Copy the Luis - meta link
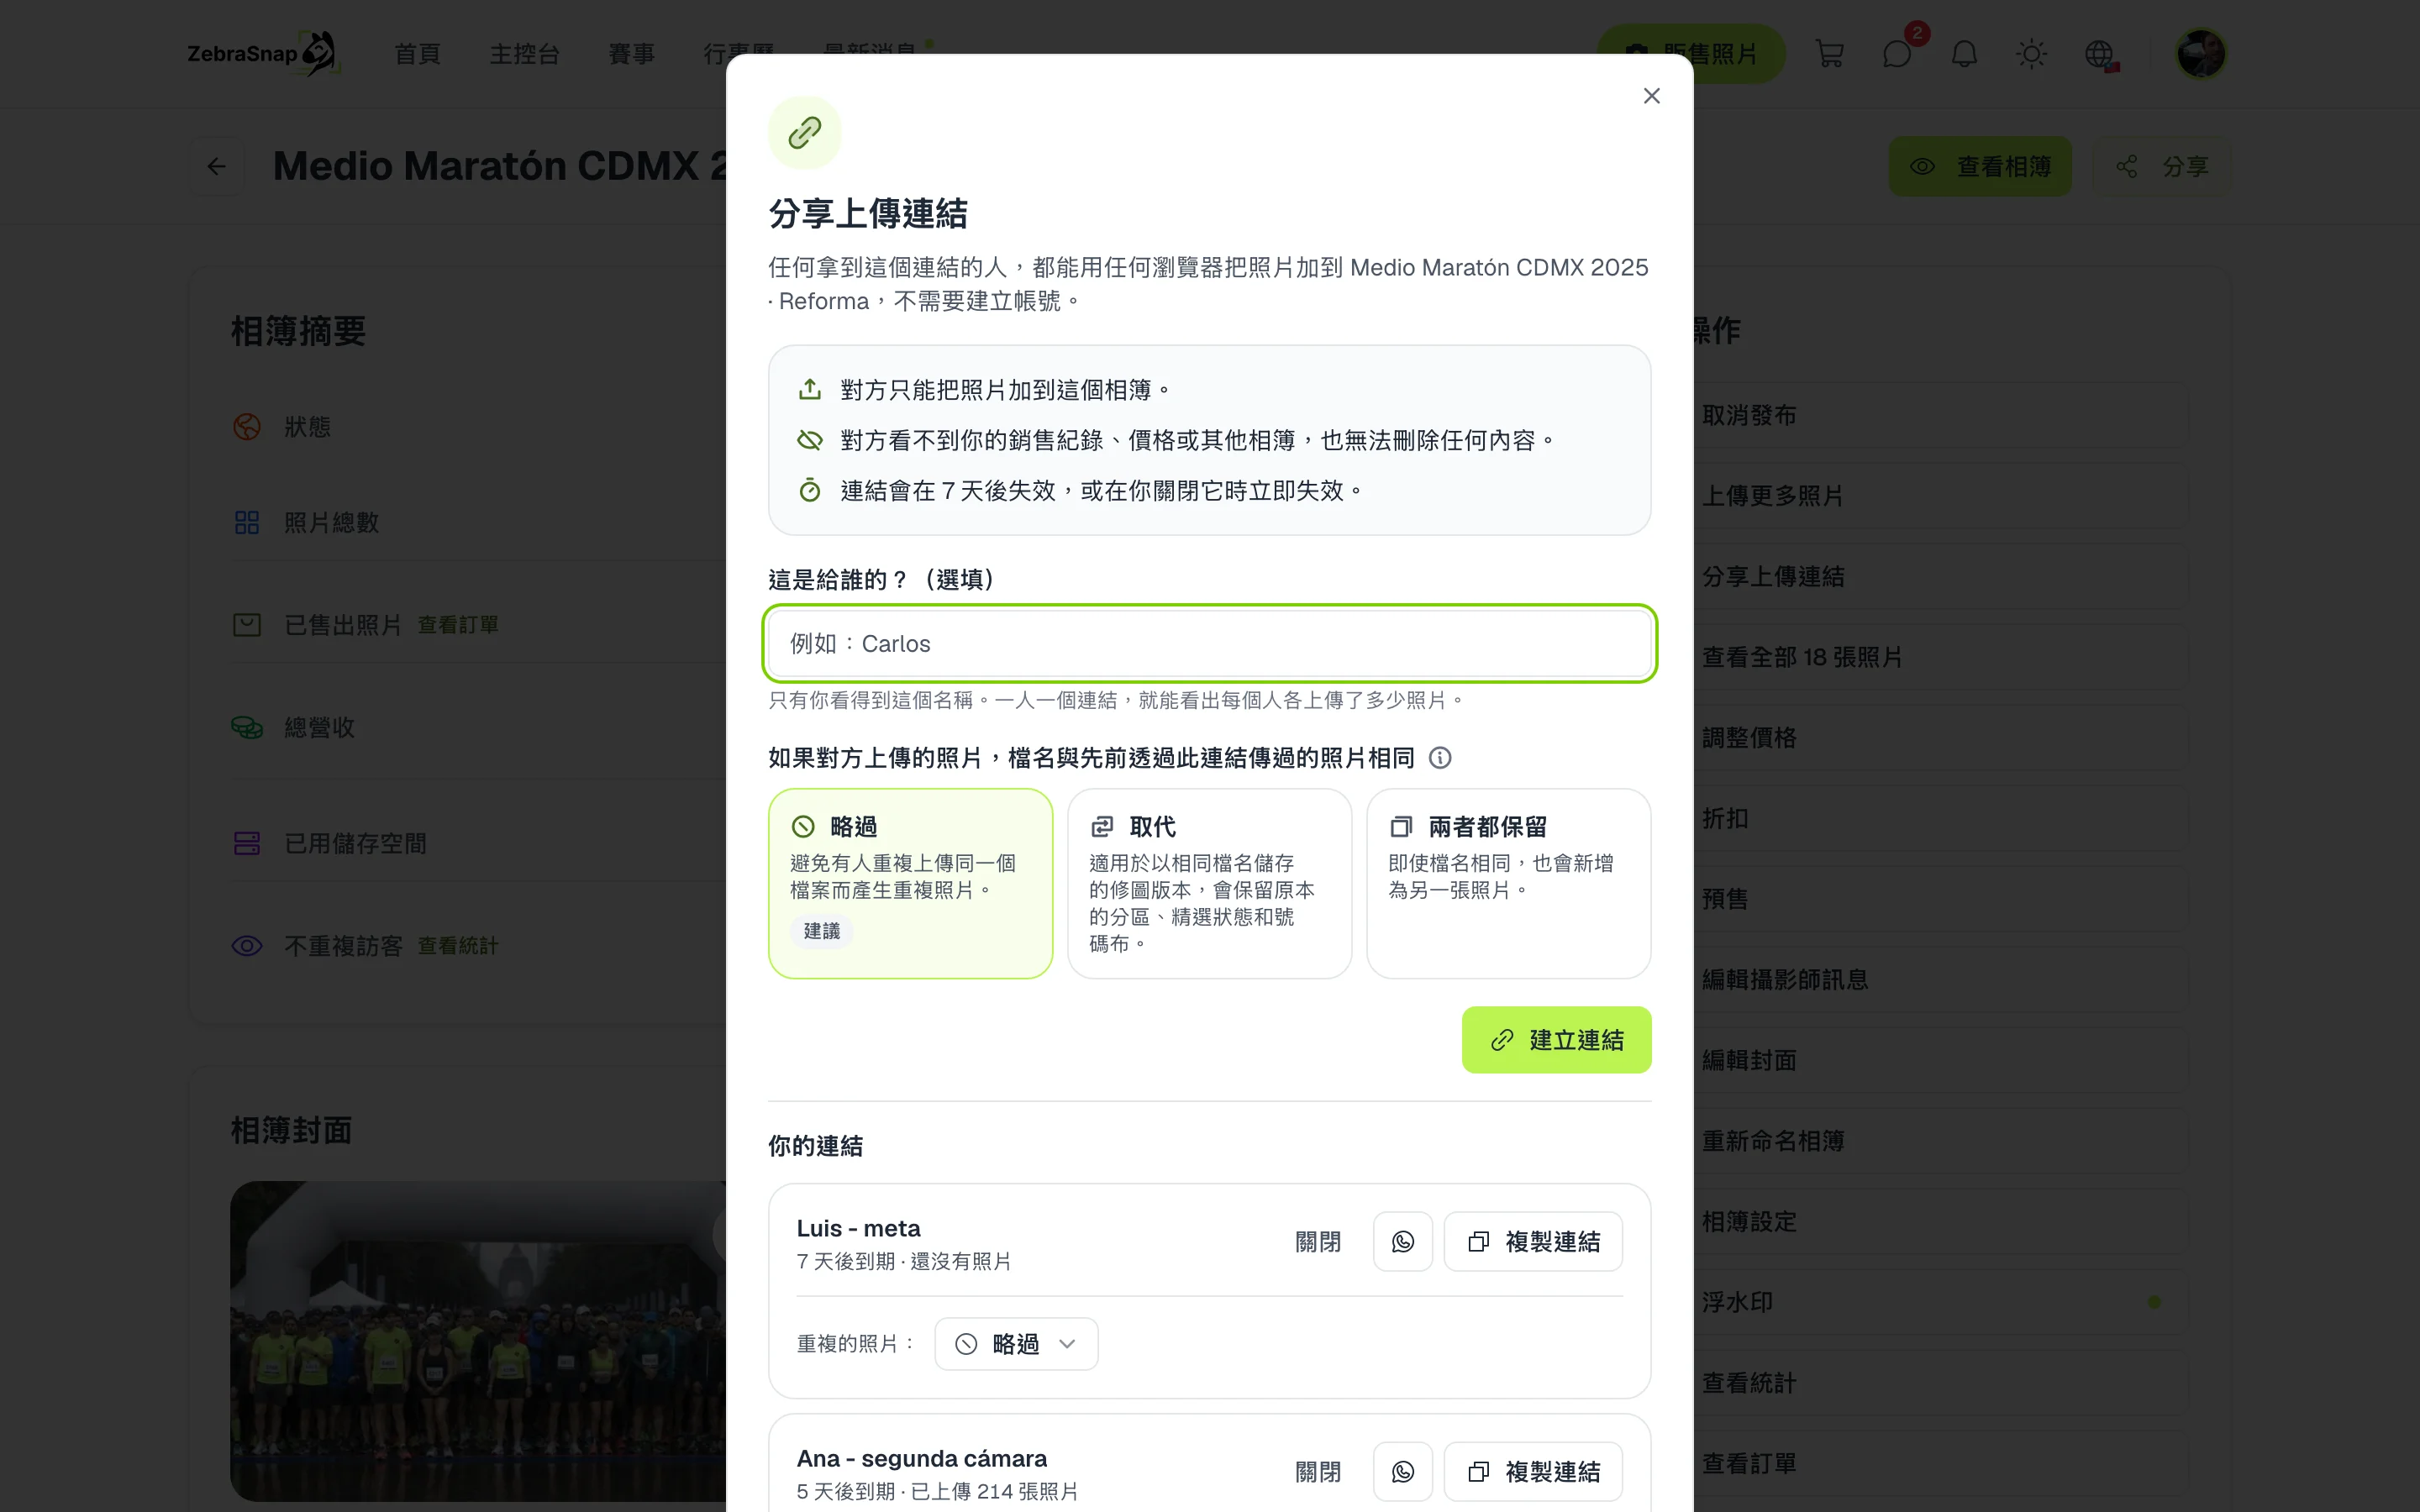The image size is (2420, 1512). pyautogui.click(x=1533, y=1241)
